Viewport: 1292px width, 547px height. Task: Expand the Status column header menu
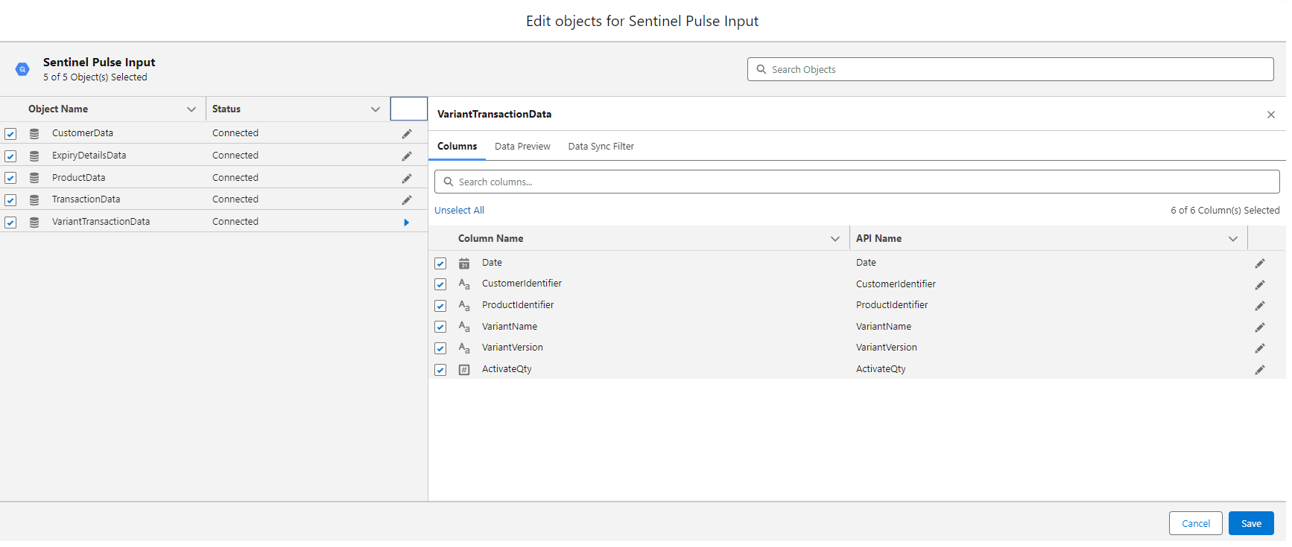(376, 109)
